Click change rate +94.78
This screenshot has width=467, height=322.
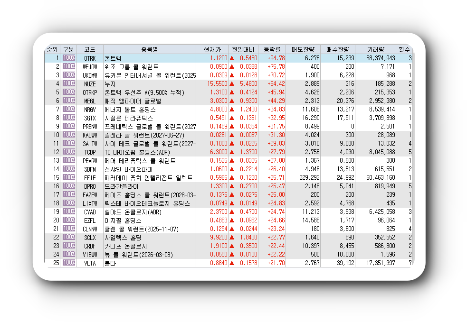(276, 58)
